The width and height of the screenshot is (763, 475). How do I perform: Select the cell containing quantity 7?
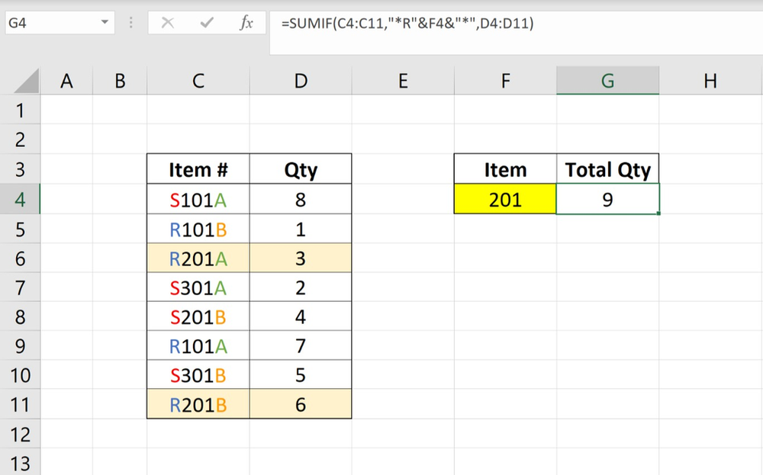(x=300, y=345)
